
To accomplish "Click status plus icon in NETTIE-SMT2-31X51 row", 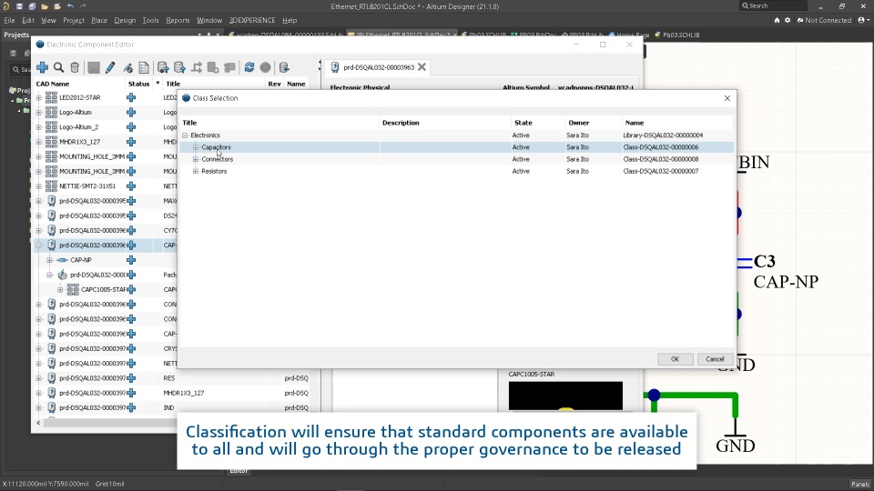I will 131,185.
